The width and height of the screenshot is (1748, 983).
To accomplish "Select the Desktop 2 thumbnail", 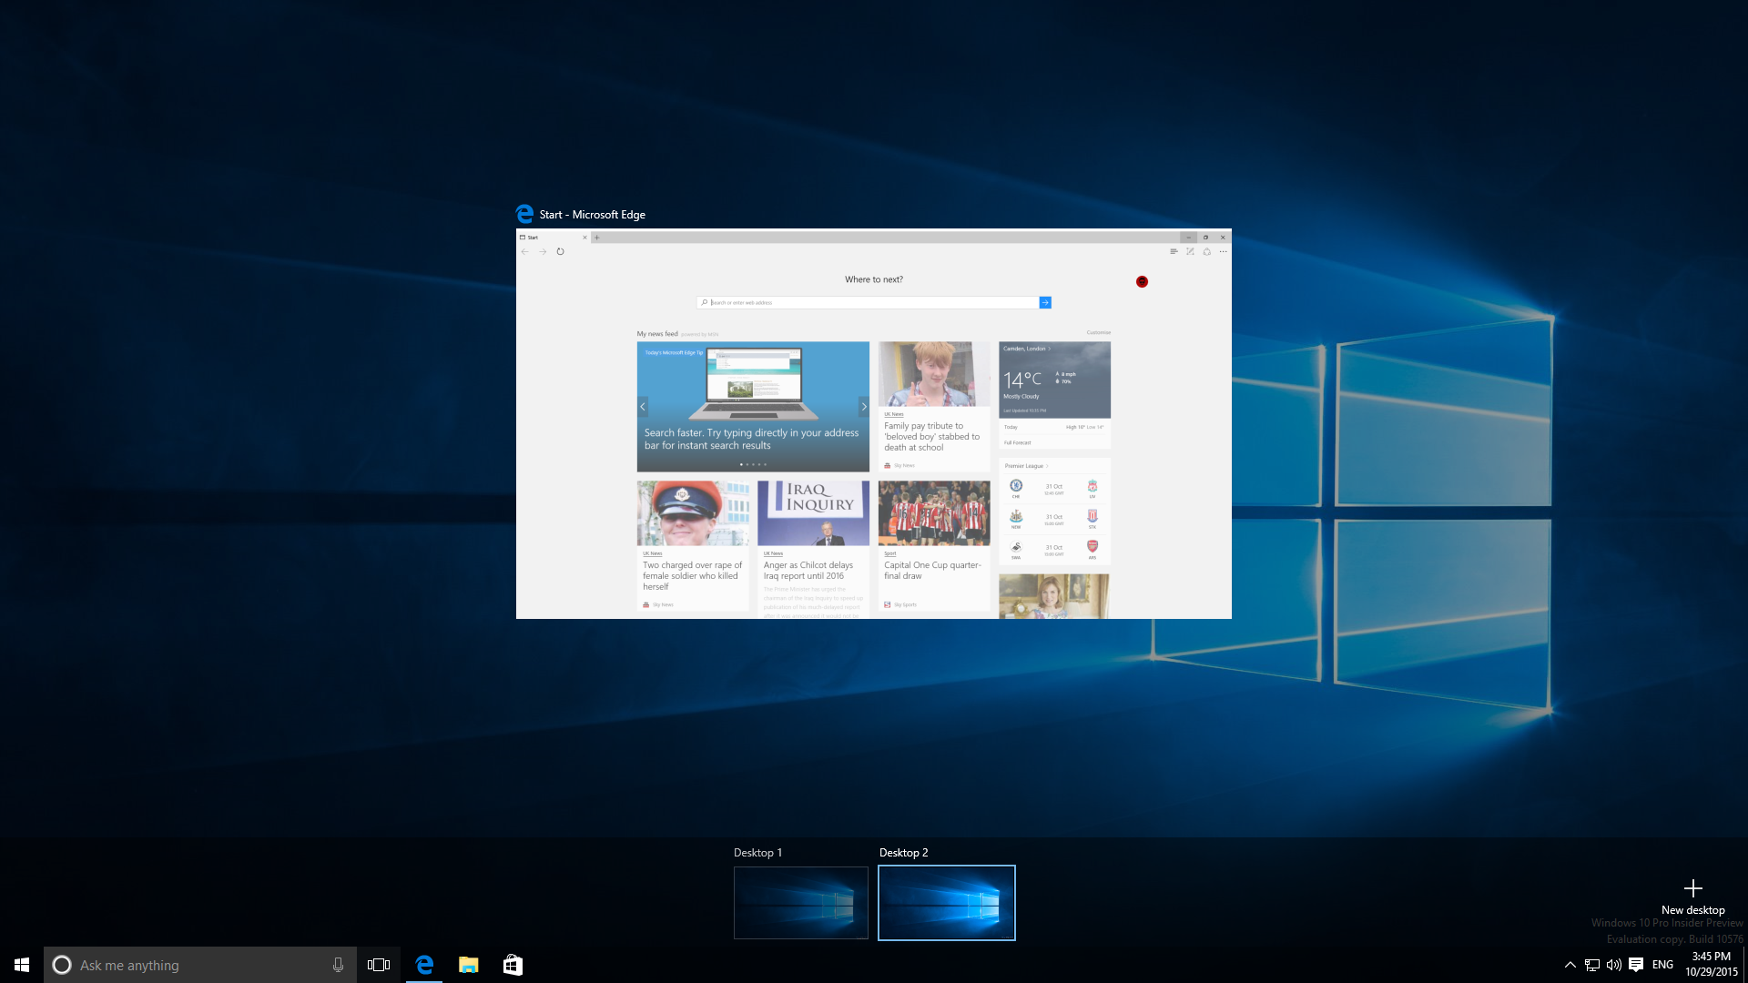I will (947, 902).
